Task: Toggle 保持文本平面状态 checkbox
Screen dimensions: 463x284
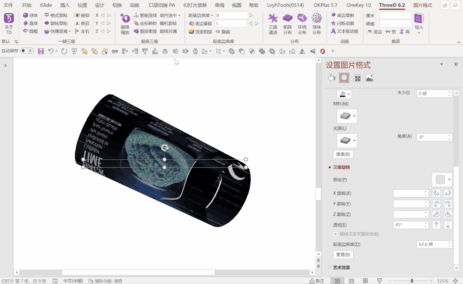Action: pos(336,234)
